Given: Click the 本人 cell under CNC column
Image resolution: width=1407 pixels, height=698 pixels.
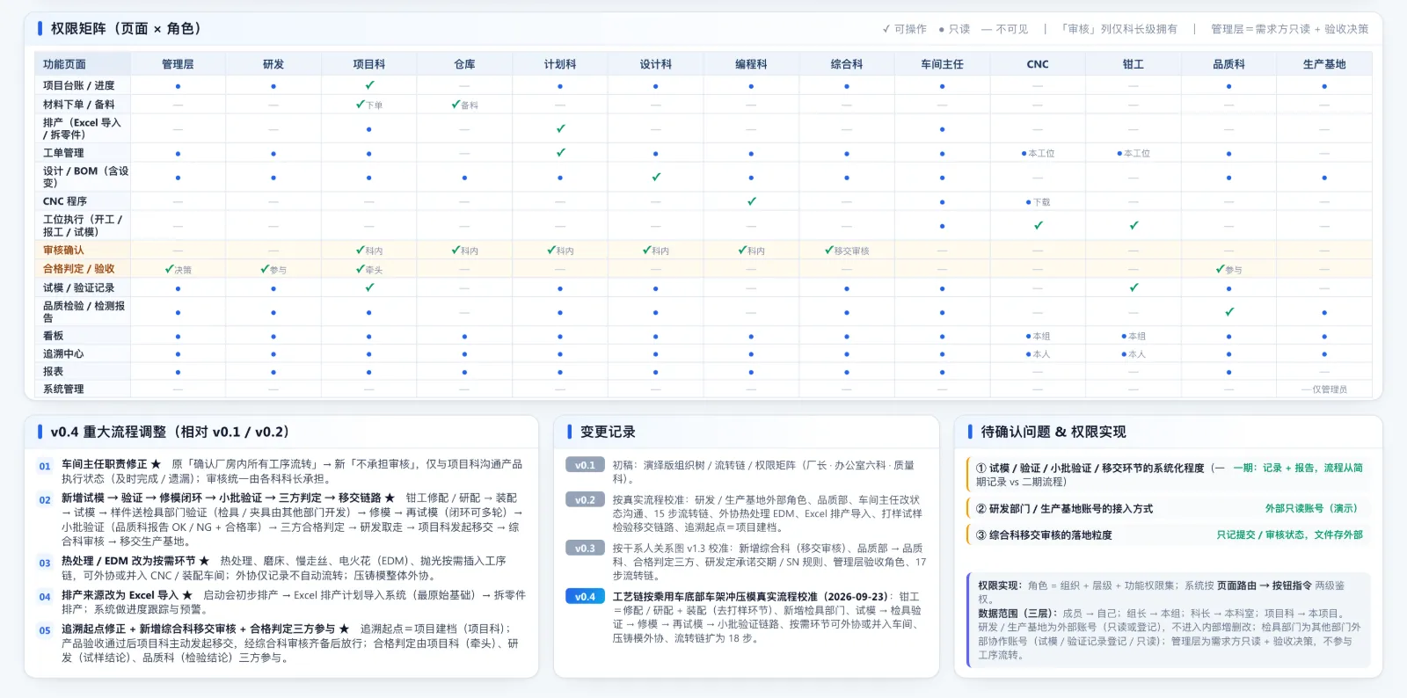Looking at the screenshot, I should coord(1038,354).
